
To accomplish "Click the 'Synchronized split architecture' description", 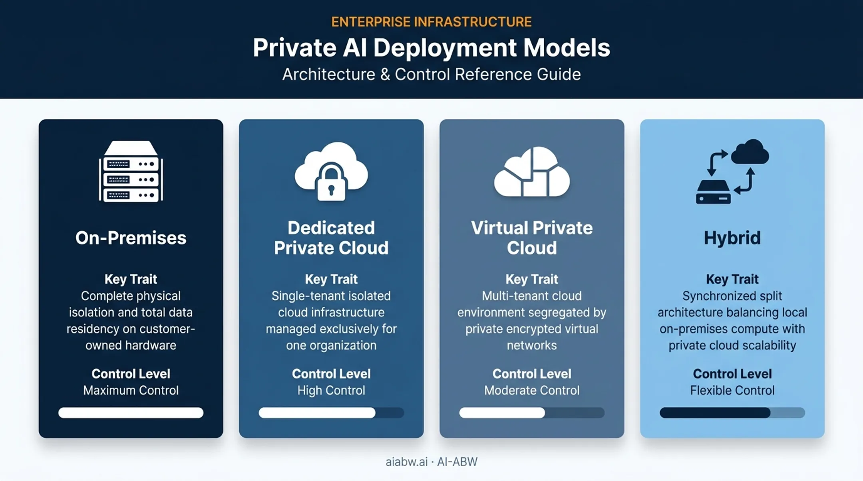I will point(732,321).
